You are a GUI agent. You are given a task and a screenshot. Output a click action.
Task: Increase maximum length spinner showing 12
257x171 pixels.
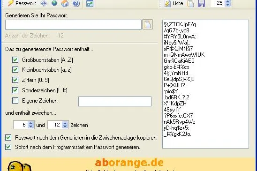coord(65,123)
